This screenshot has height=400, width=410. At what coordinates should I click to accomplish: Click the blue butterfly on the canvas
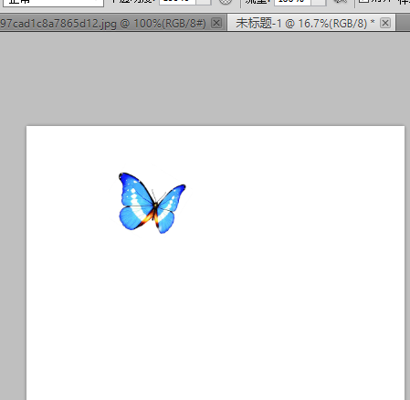(x=152, y=203)
